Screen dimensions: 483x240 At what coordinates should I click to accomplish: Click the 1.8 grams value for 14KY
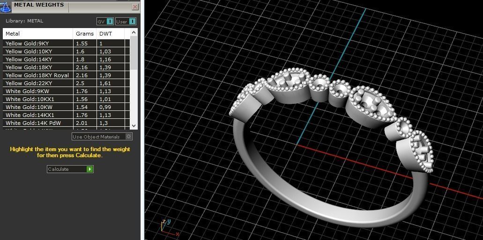click(80, 59)
